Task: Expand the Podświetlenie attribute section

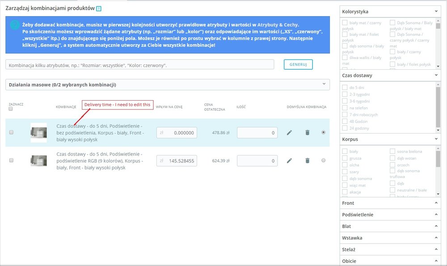Action: click(x=436, y=215)
